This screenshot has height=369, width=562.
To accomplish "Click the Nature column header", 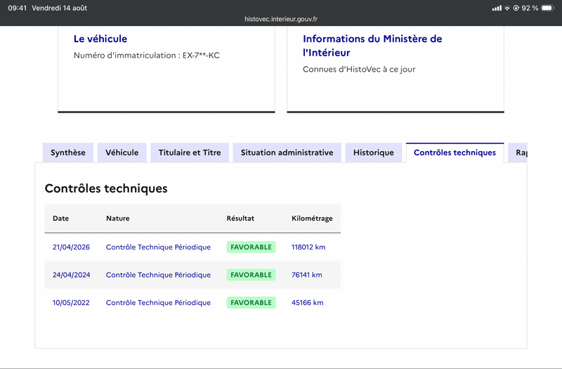I will pos(118,219).
